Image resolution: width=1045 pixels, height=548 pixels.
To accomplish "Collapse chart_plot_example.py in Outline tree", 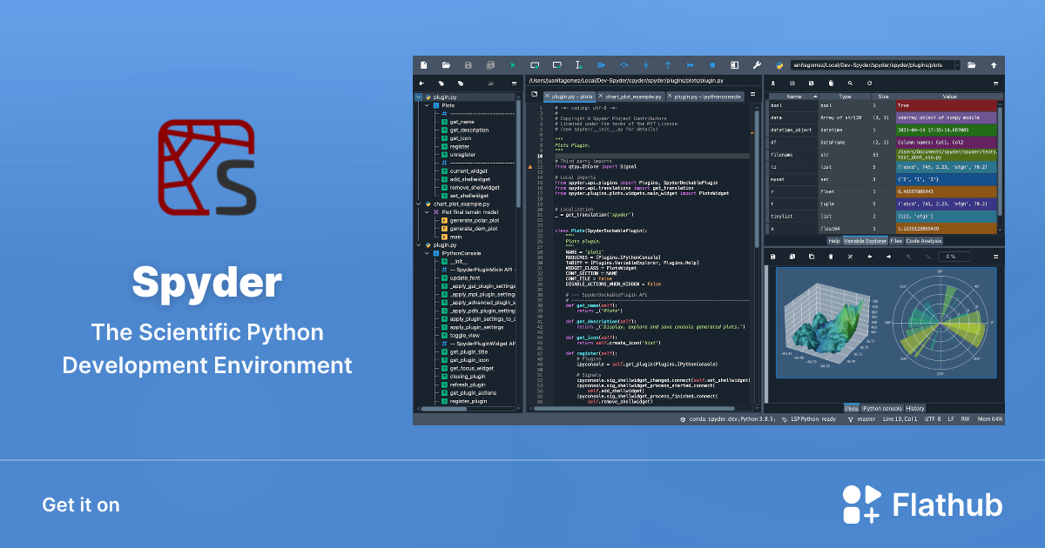I will 418,204.
